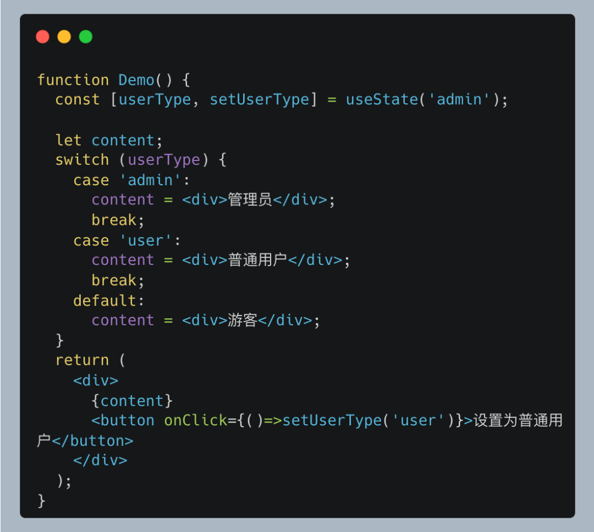
Task: Click the red close dot
Action: pyautogui.click(x=42, y=37)
